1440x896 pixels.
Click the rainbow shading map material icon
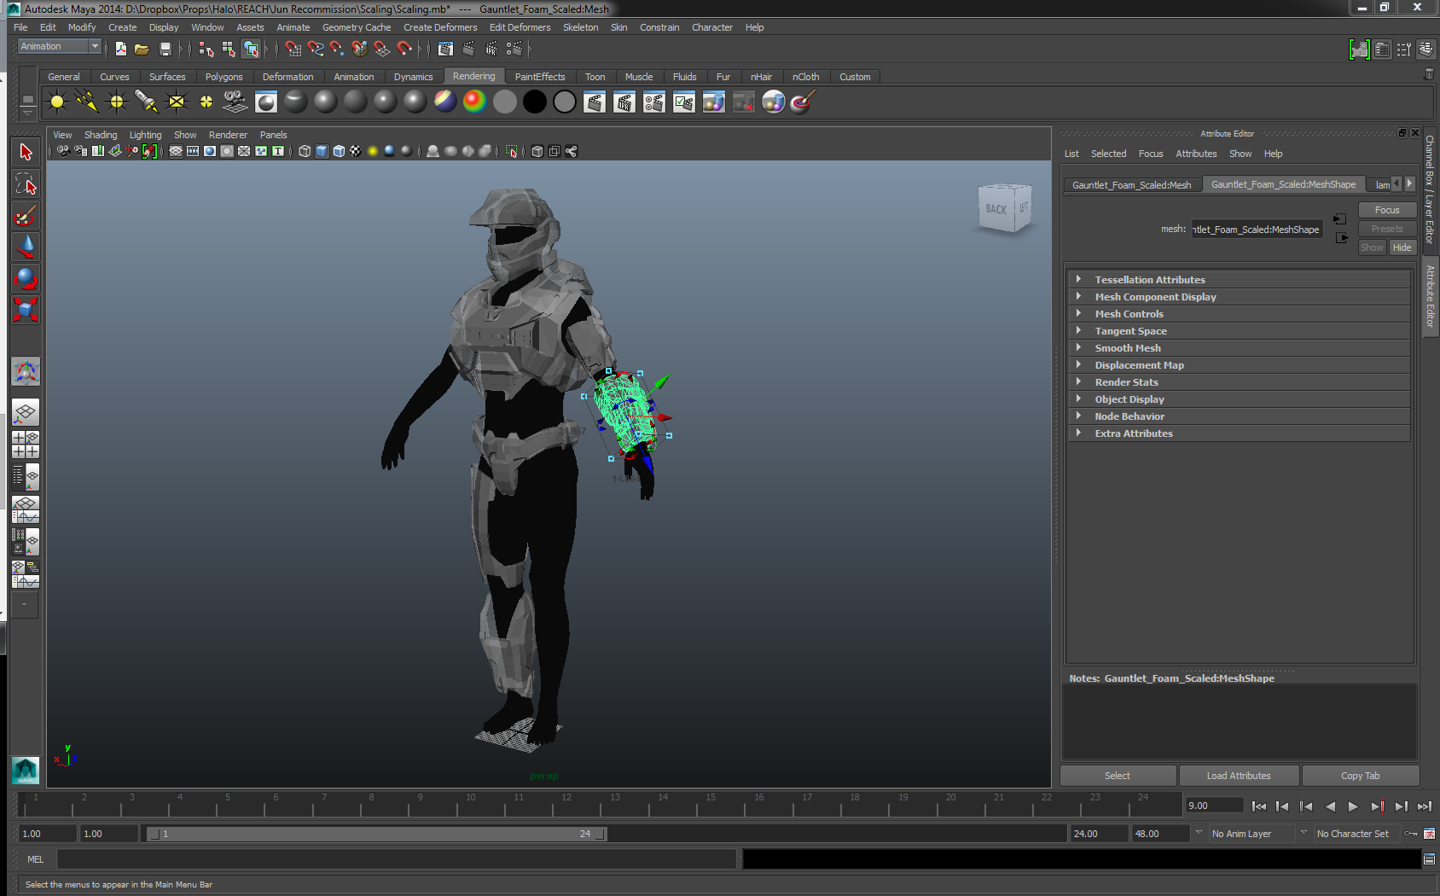[x=474, y=102]
